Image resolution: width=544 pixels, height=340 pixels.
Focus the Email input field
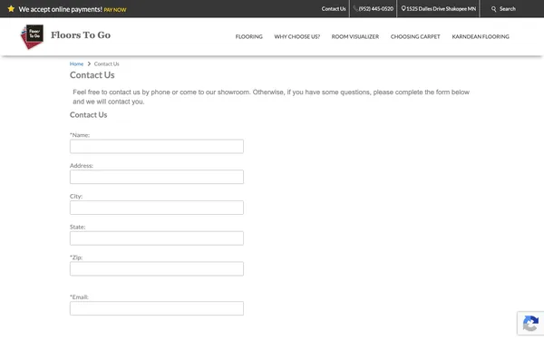click(x=157, y=308)
